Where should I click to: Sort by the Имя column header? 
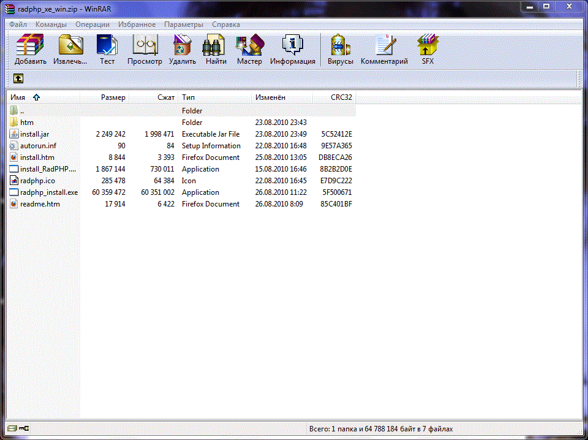point(43,97)
